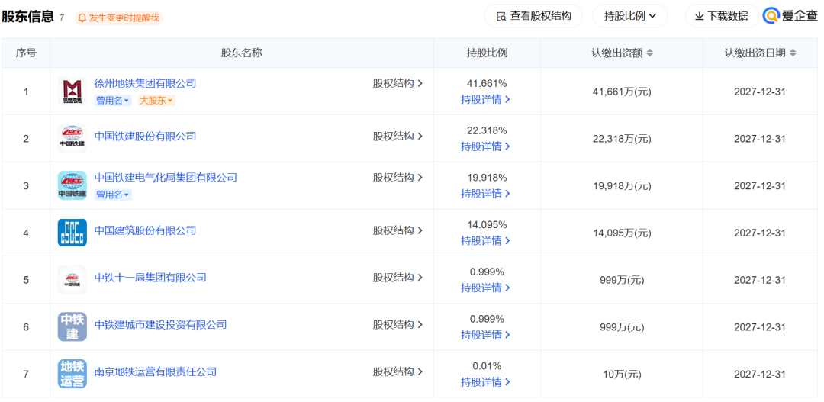This screenshot has height=402, width=824.
Task: Click 999万(元) in 中铁建城市建设投资 row
Action: [622, 326]
